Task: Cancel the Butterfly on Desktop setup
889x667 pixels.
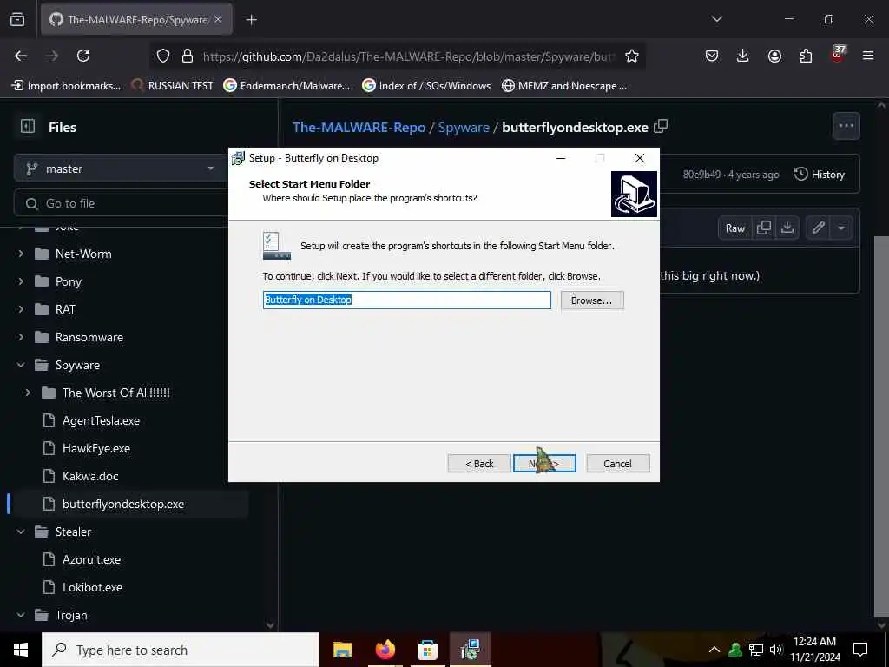Action: 617,464
